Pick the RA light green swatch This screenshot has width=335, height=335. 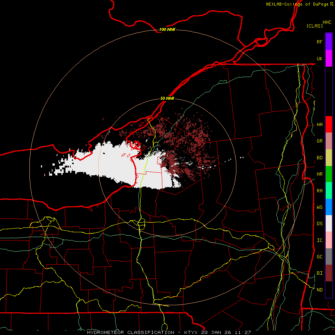point(329,191)
